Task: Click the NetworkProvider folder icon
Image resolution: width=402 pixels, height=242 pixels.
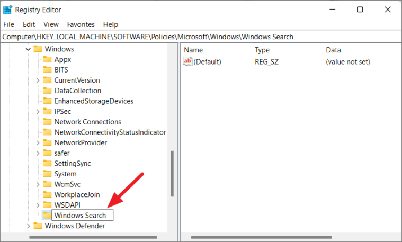Action: coord(47,142)
